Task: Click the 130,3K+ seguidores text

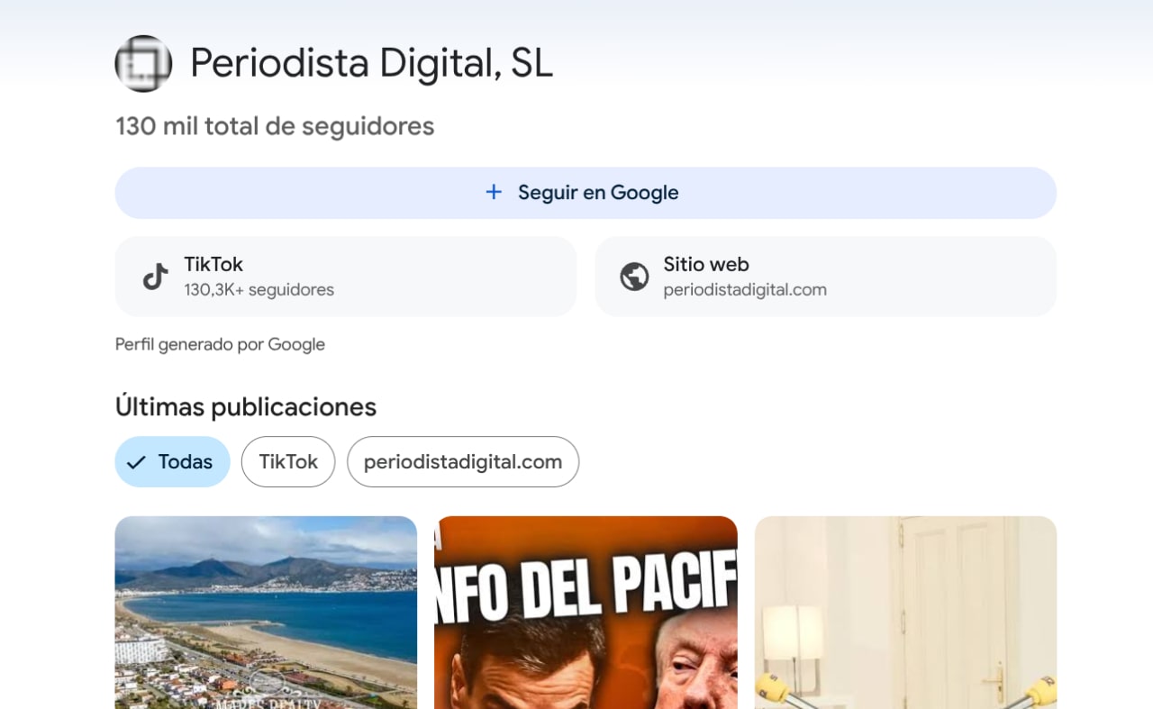Action: tap(259, 290)
